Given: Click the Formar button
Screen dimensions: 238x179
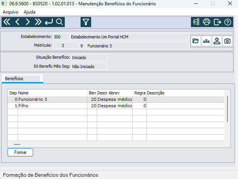Looking at the screenshot, I should [20, 152].
